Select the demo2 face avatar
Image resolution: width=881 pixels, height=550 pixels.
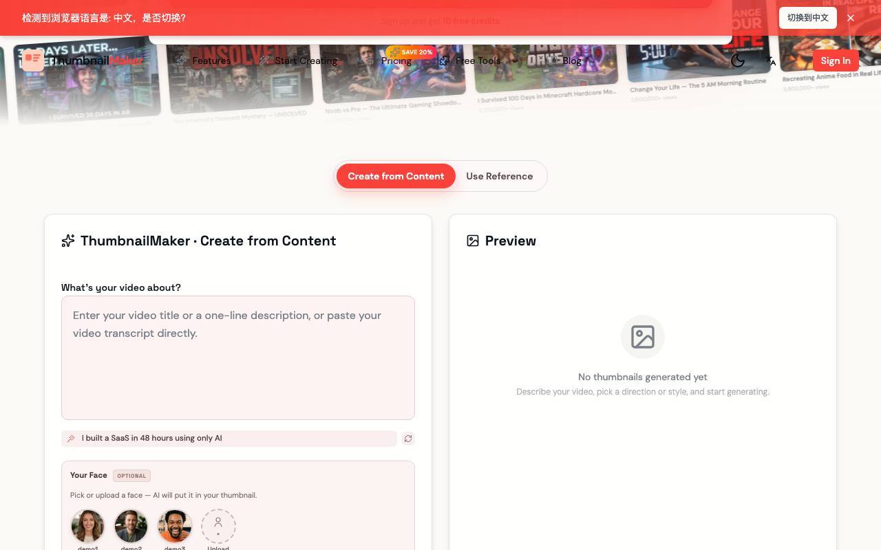tap(131, 527)
